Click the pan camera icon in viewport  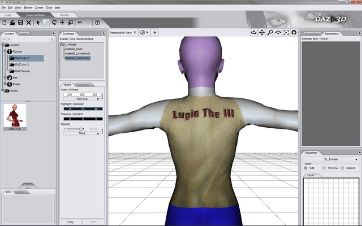click(x=262, y=33)
